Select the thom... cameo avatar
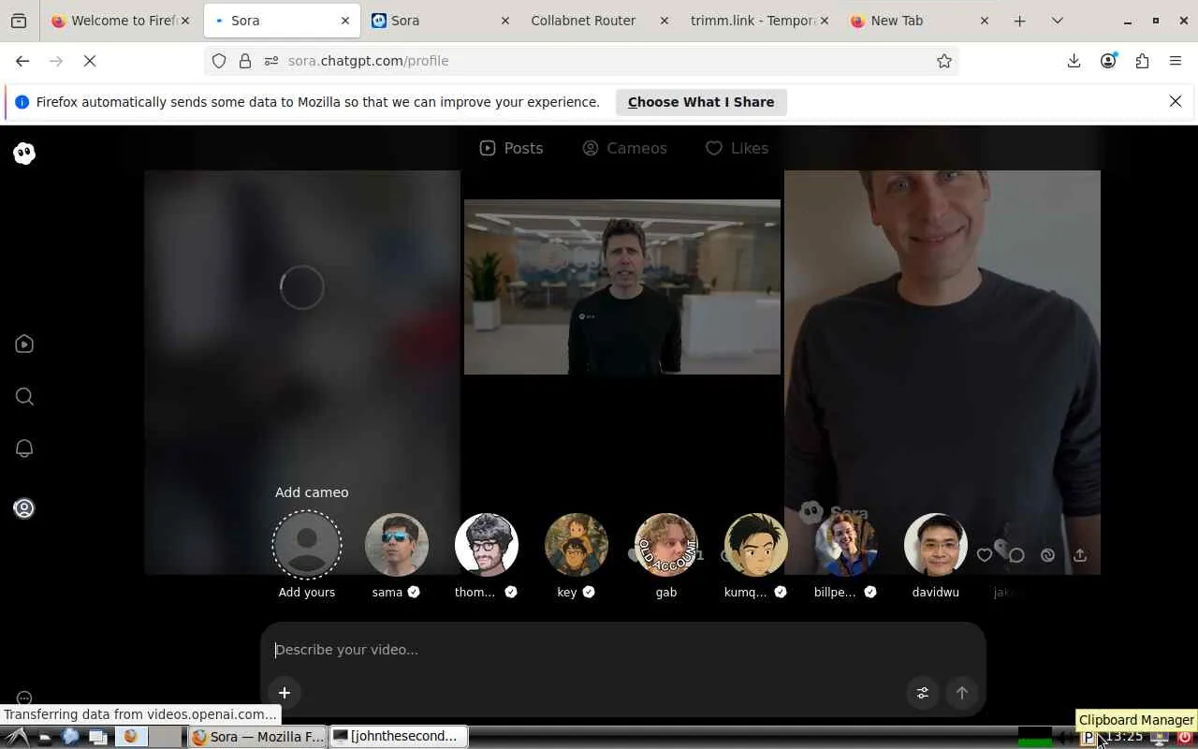Viewport: 1198px width, 749px height. click(487, 545)
